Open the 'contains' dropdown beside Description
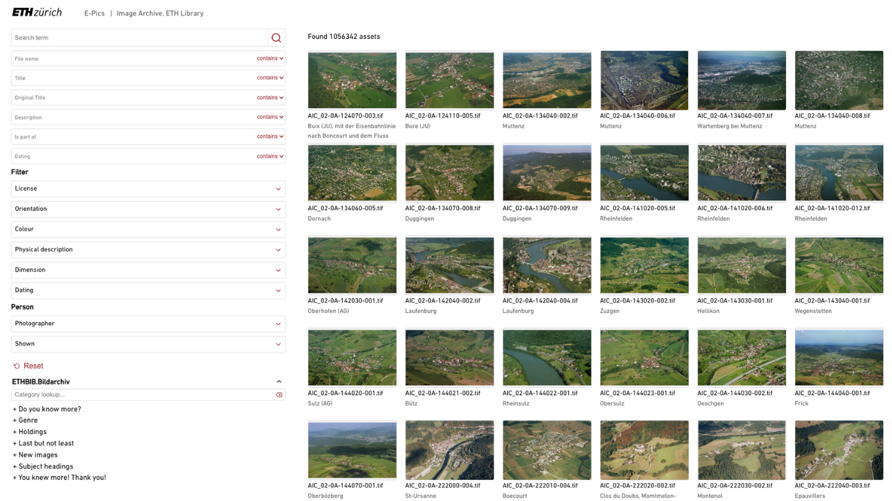The image size is (892, 501). 269,117
